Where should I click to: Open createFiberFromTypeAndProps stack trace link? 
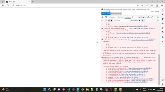[140, 68]
